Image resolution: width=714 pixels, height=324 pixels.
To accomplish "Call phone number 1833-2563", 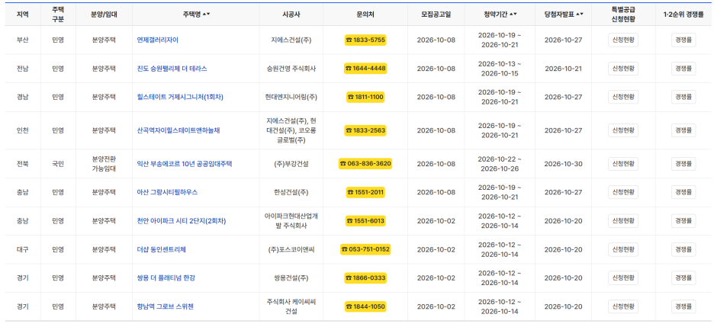I will tap(365, 130).
